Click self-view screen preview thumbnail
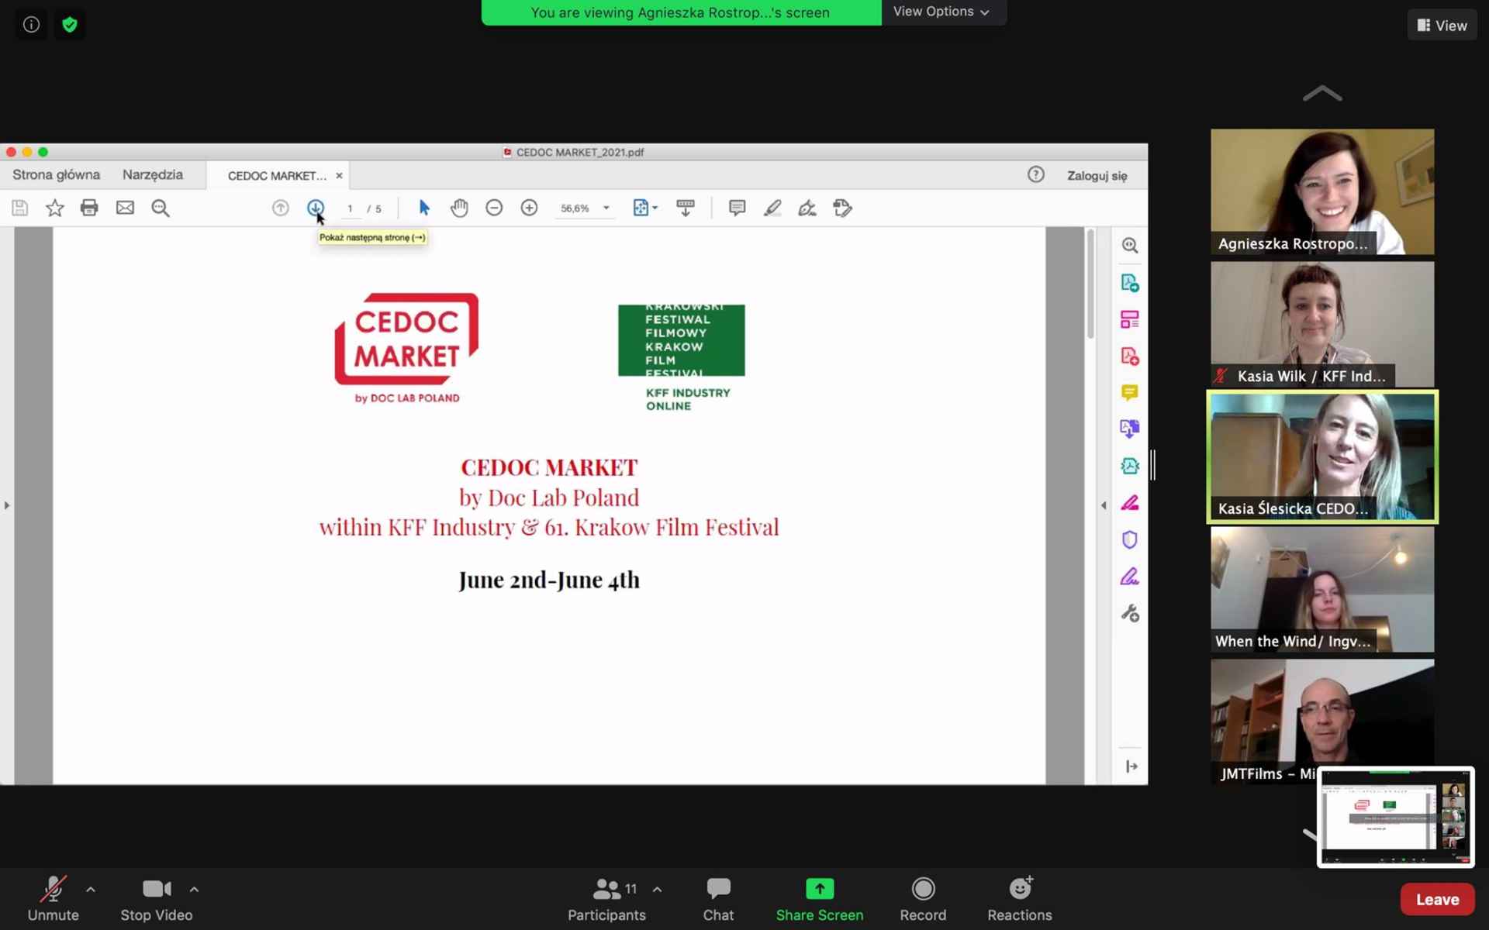The image size is (1489, 930). point(1396,817)
